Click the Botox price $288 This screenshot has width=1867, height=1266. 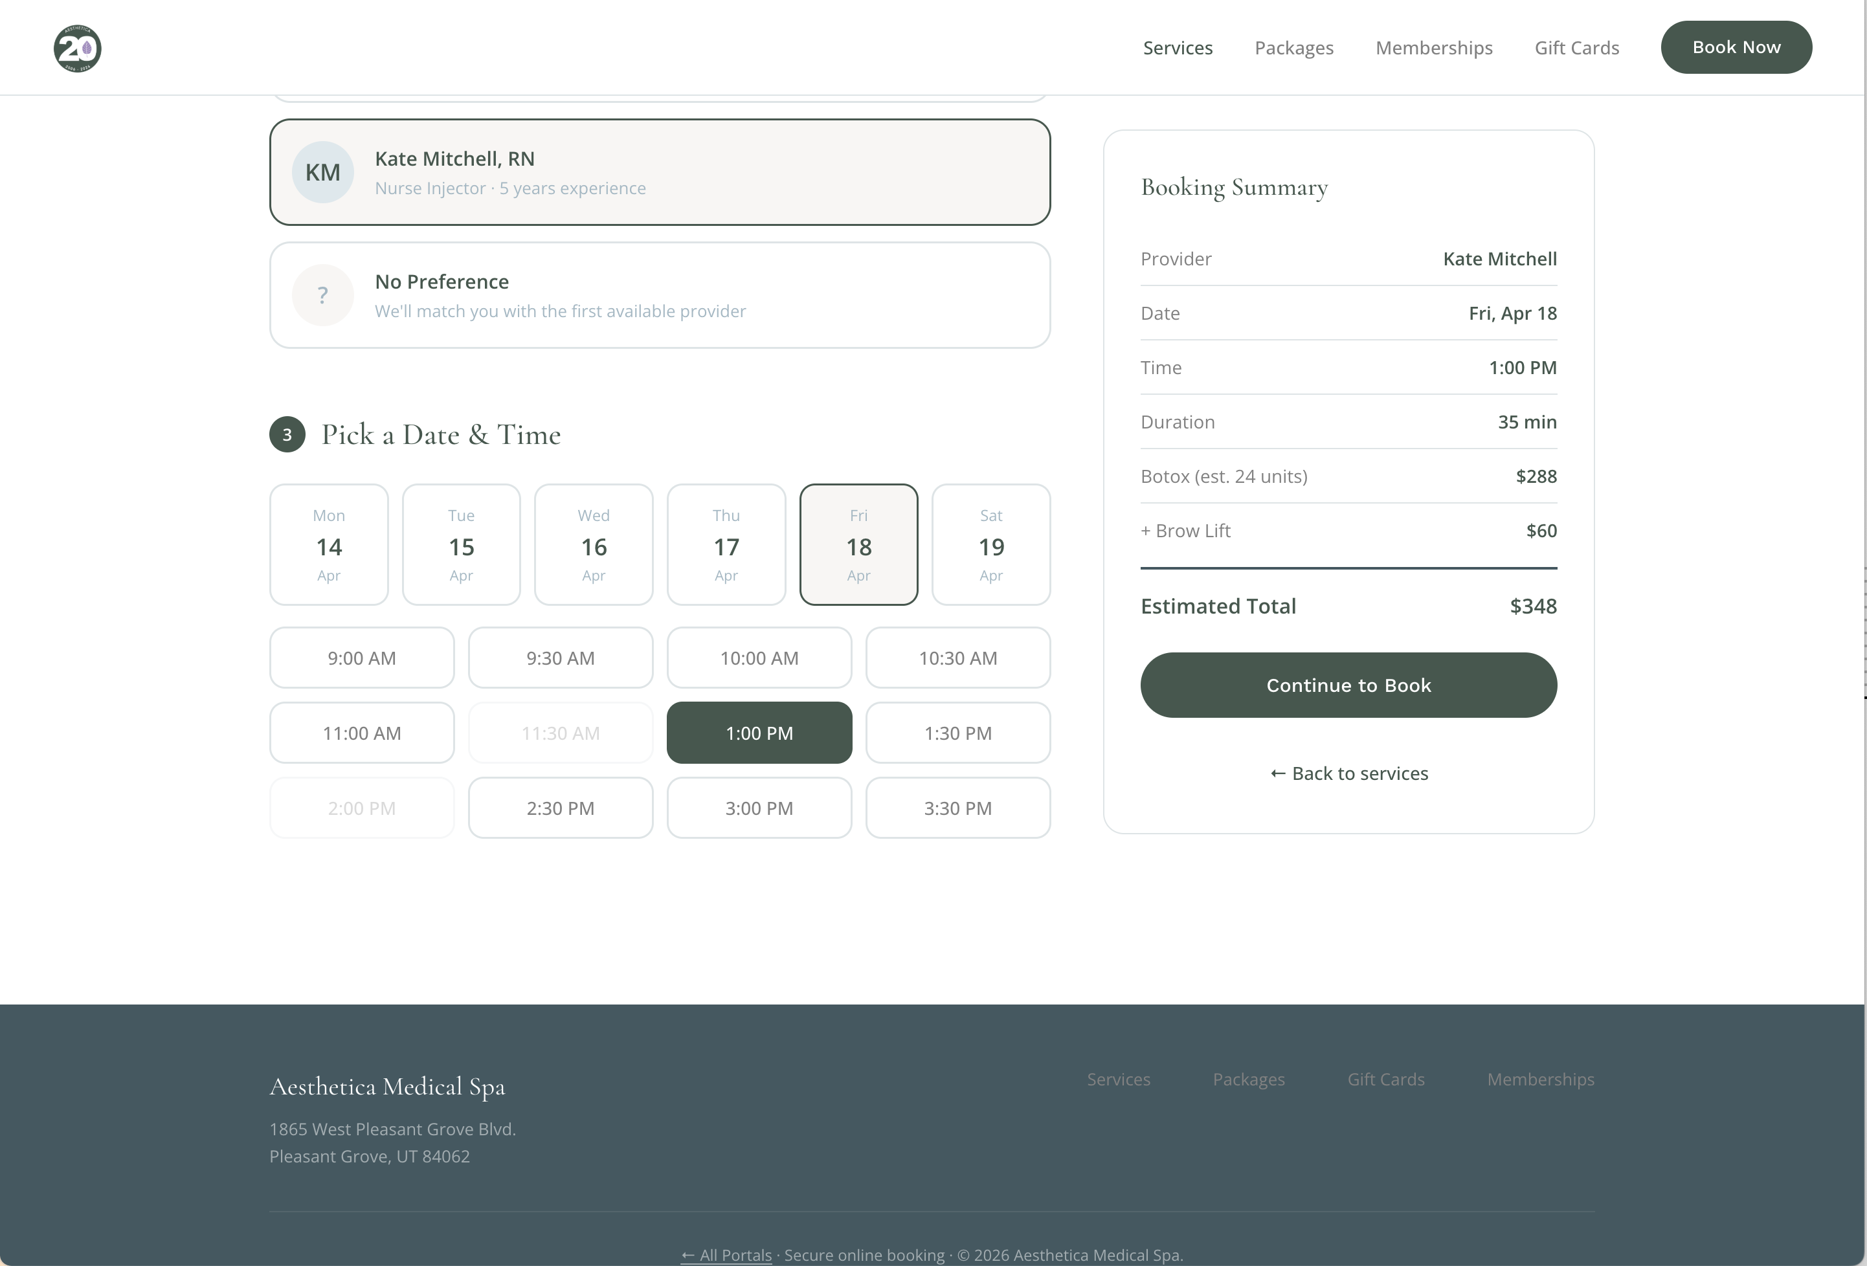[x=1536, y=476]
